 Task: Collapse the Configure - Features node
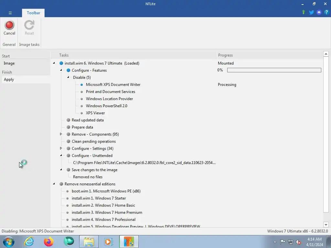pyautogui.click(x=61, y=70)
